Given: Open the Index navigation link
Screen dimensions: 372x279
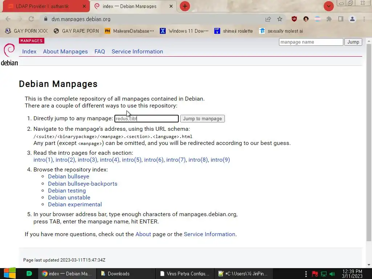Looking at the screenshot, I should 29,52.
